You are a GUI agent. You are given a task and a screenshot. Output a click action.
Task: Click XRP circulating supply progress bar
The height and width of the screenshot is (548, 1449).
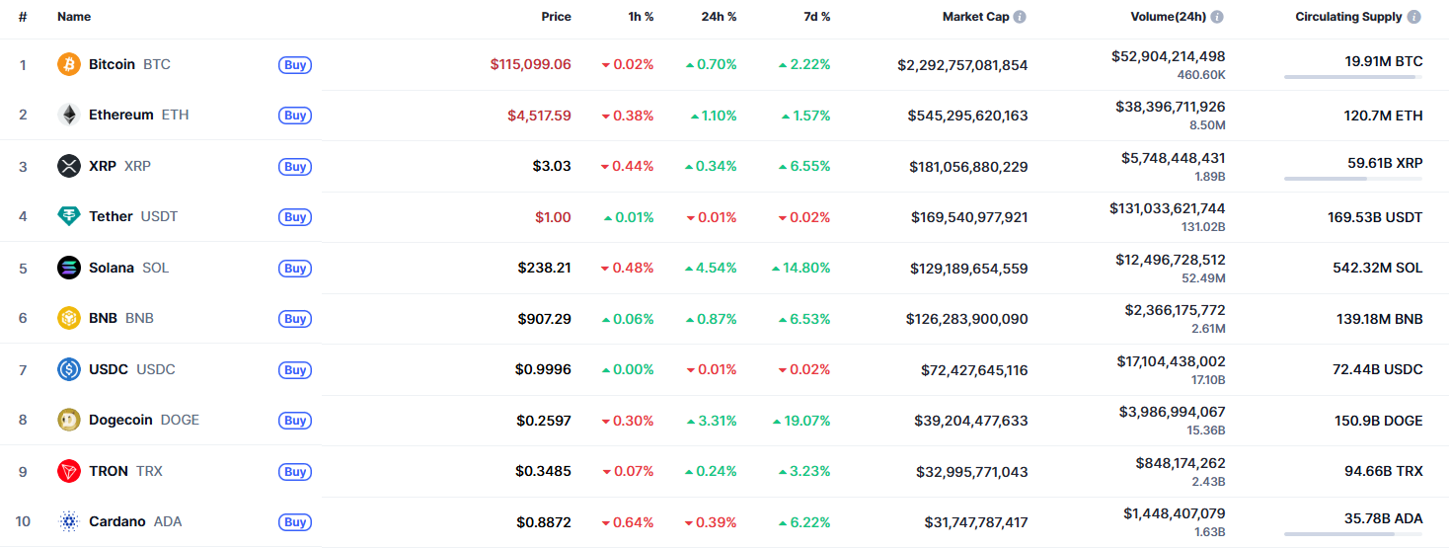(x=1353, y=179)
